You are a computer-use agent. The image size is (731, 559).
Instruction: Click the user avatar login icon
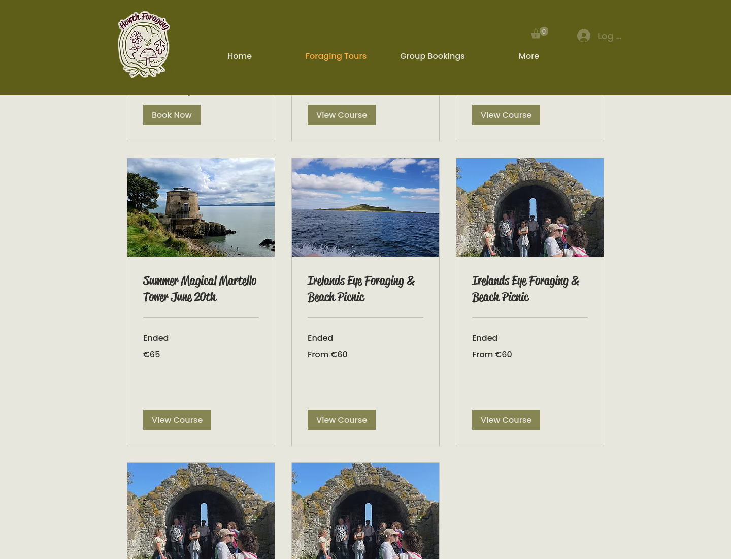pyautogui.click(x=584, y=36)
